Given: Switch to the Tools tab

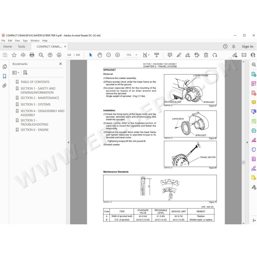Looking at the screenshot, I should (x=21, y=47).
